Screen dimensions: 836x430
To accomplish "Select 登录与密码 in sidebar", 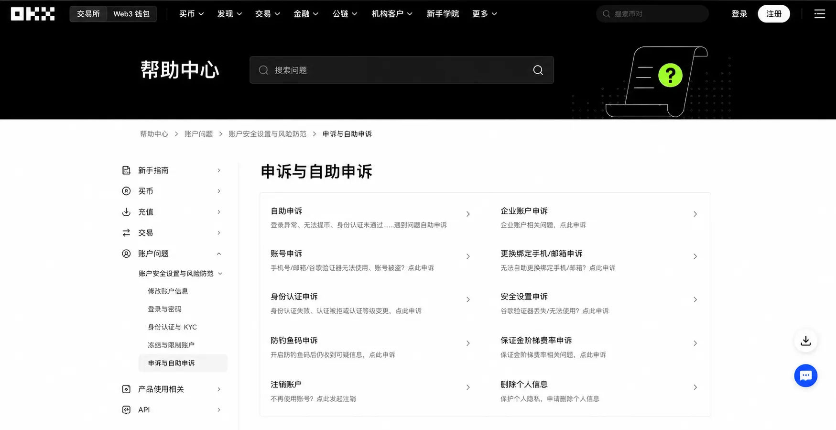I will (164, 309).
